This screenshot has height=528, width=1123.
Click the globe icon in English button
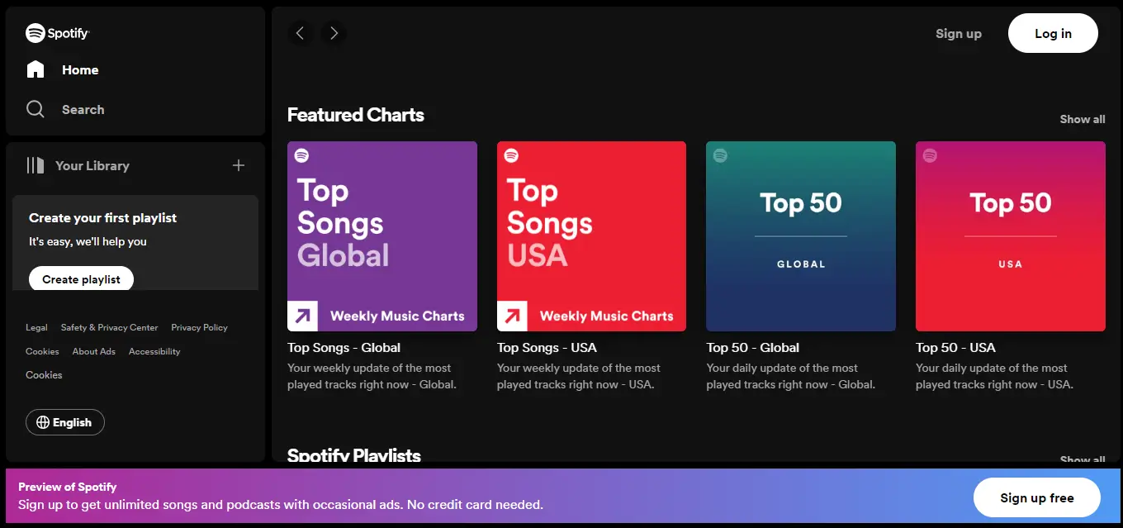(x=43, y=422)
